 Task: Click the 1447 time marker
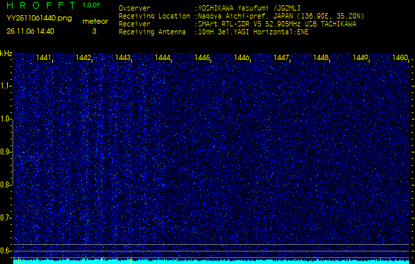tap(282, 58)
